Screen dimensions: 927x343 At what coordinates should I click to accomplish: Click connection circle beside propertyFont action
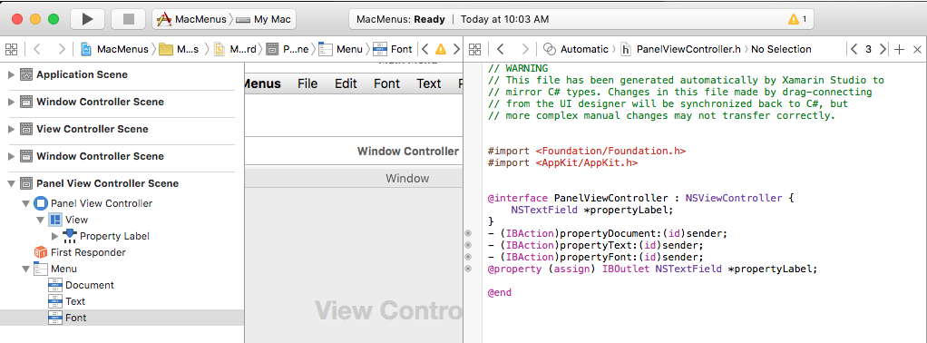468,258
